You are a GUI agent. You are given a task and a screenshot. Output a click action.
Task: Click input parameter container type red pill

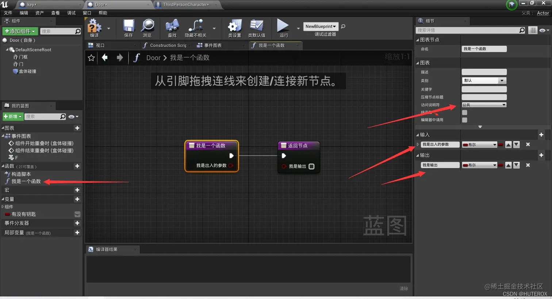501,144
